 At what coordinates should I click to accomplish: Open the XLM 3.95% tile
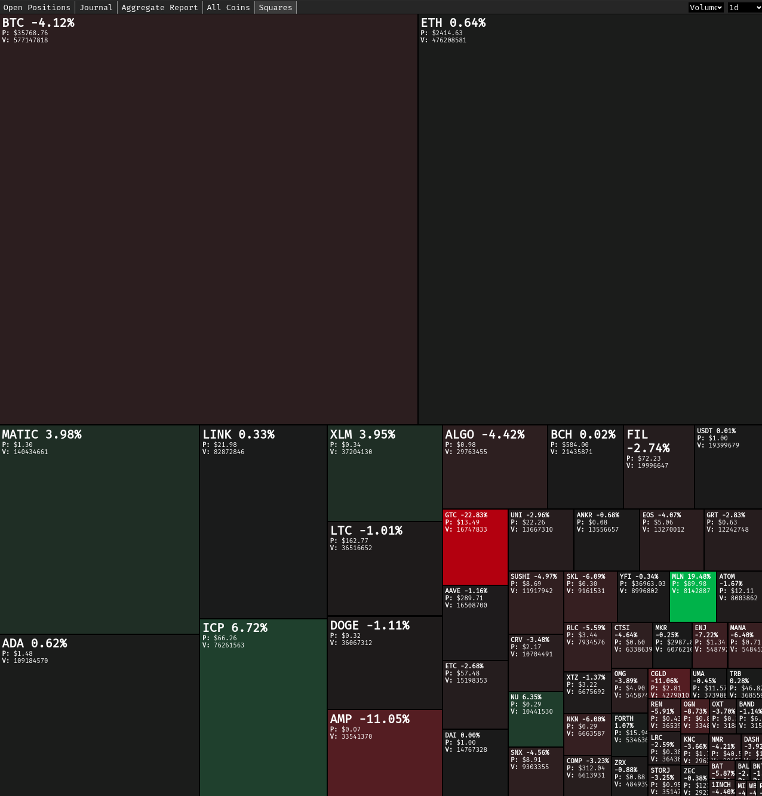click(385, 473)
